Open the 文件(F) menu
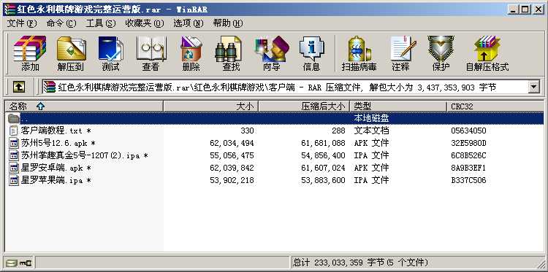548x272 pixels. [x=22, y=23]
